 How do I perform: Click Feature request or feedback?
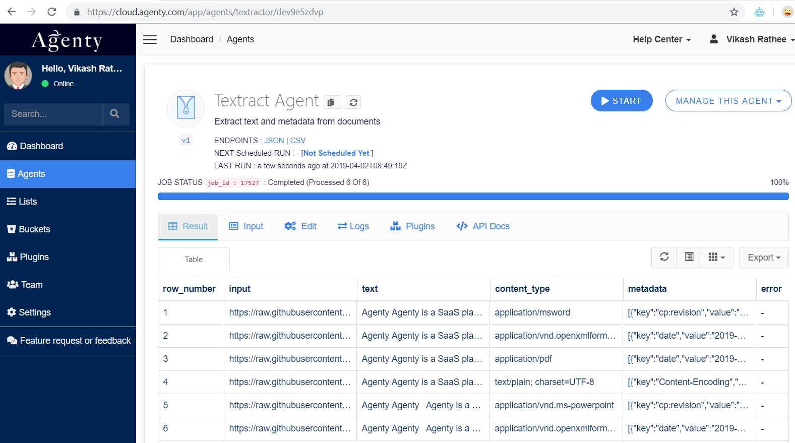coord(68,341)
